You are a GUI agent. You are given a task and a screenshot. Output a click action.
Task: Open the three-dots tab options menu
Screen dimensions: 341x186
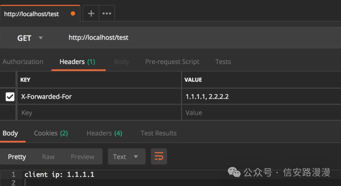click(107, 14)
